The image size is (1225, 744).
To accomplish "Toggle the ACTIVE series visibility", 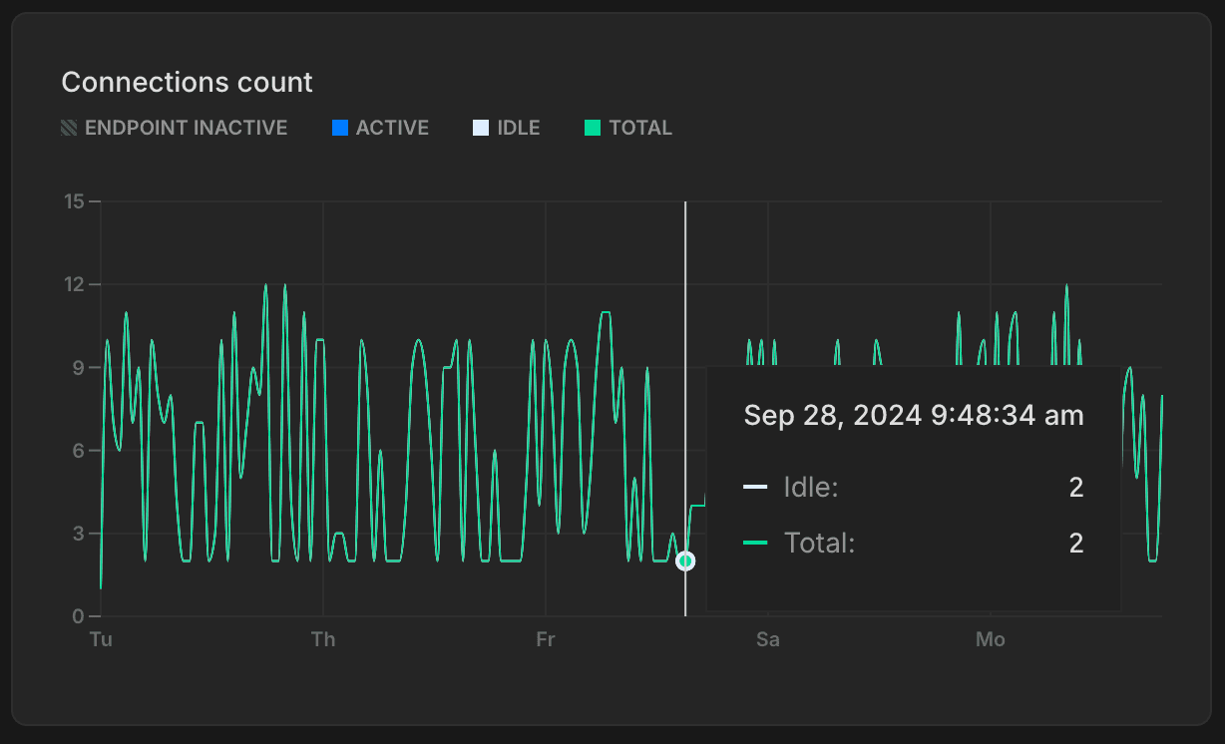I will point(380,128).
